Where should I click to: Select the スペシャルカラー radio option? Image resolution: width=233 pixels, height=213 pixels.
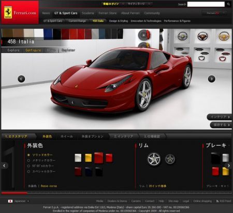tap(28, 172)
